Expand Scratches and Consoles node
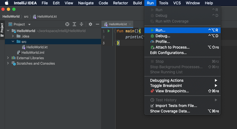 tap(8, 63)
